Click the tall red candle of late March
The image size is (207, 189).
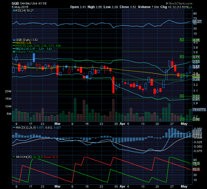pyautogui.click(x=113, y=85)
